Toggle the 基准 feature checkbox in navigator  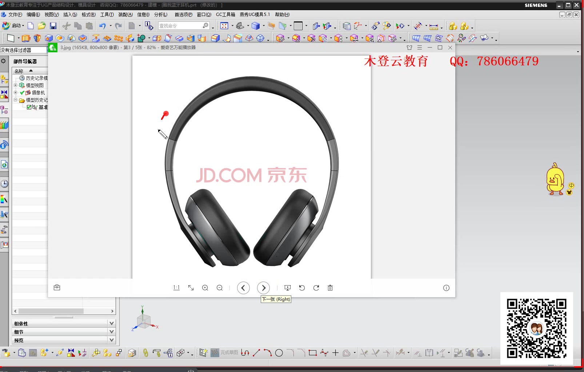29,107
